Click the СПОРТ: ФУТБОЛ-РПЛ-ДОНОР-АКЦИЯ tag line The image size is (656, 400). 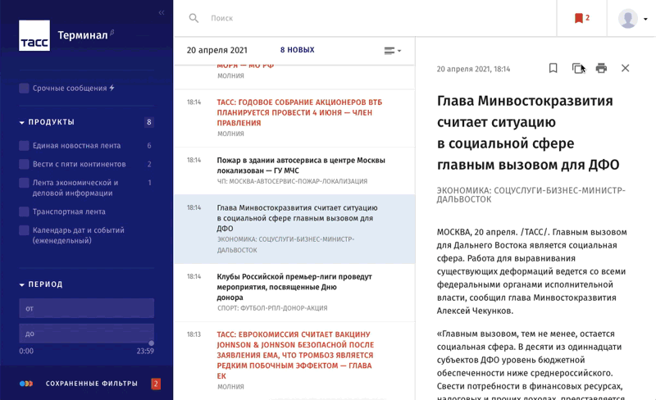coord(272,308)
